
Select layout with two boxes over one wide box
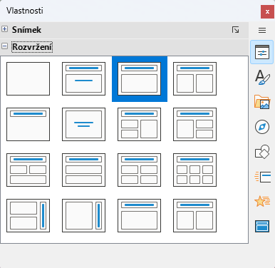[x=28, y=170]
